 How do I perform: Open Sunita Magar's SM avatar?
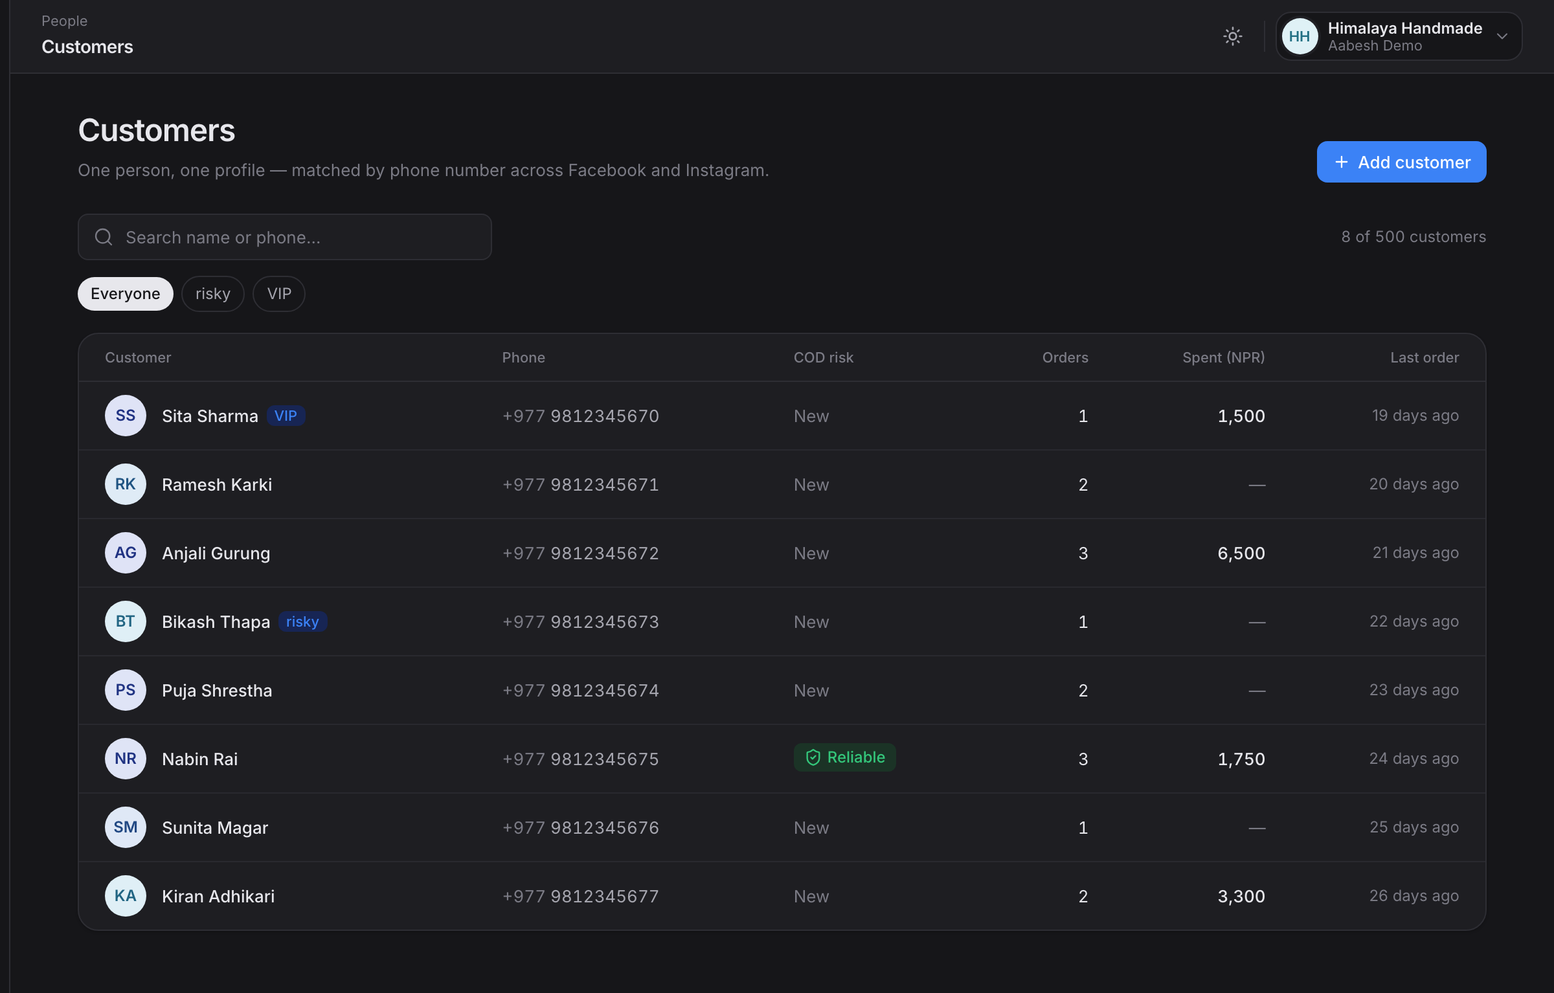coord(126,827)
